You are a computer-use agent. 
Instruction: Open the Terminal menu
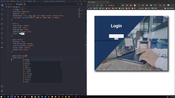coord(29,1)
